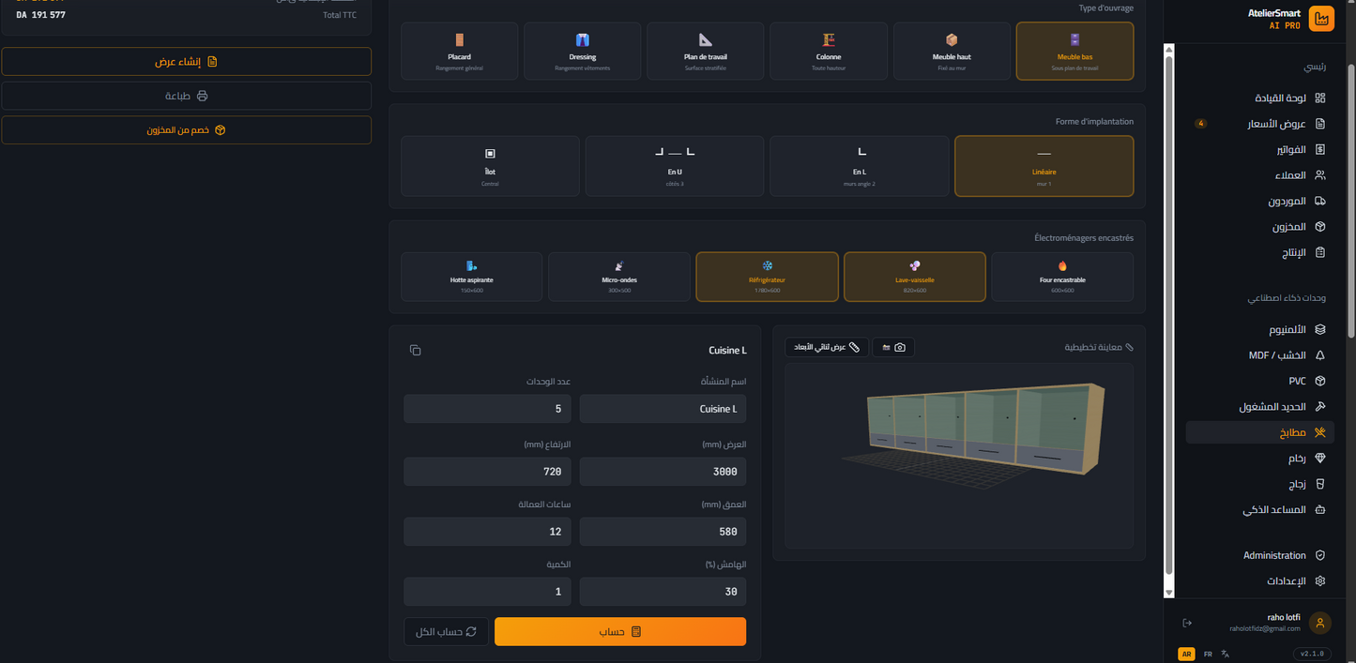Click the sidebar vertical scrollbar
Viewport: 1356px width, 663px height.
pos(1168,319)
